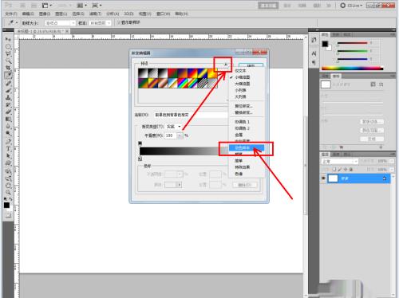Pick the Eyedropper tool in the toolbox
Image resolution: width=399 pixels, height=298 pixels.
point(8,76)
